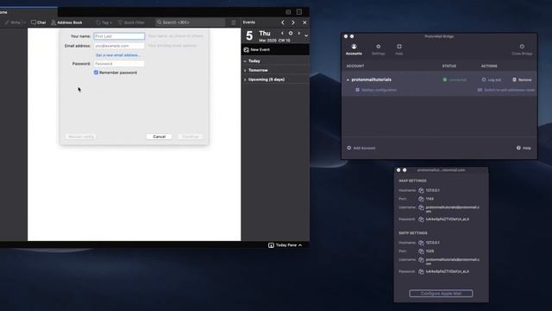
Task: Click go-to-today circle icon beside Thu
Action: (291, 33)
